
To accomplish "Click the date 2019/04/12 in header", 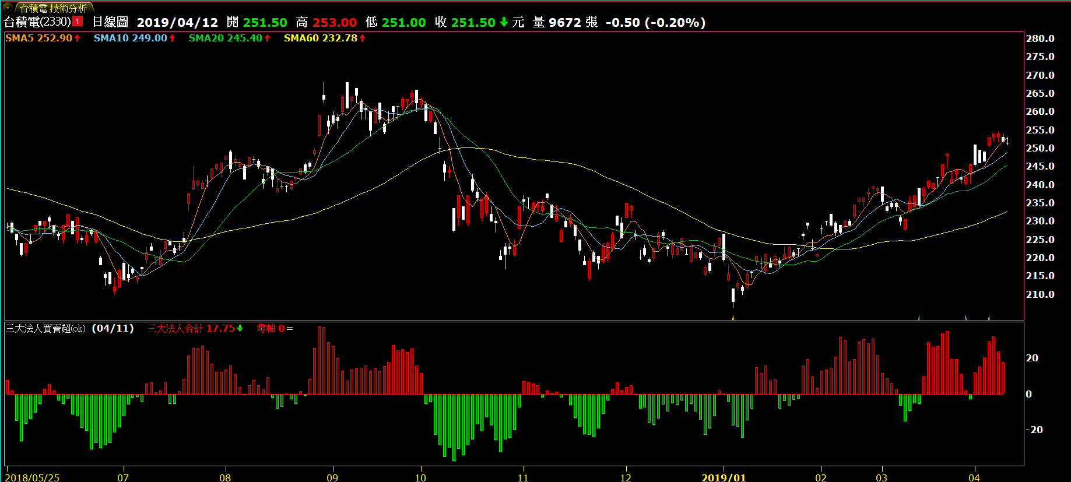I will coord(177,22).
